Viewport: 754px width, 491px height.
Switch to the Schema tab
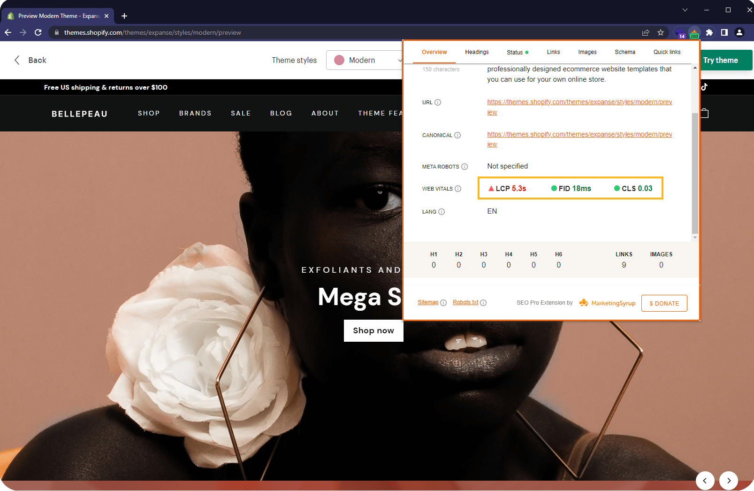tap(625, 52)
